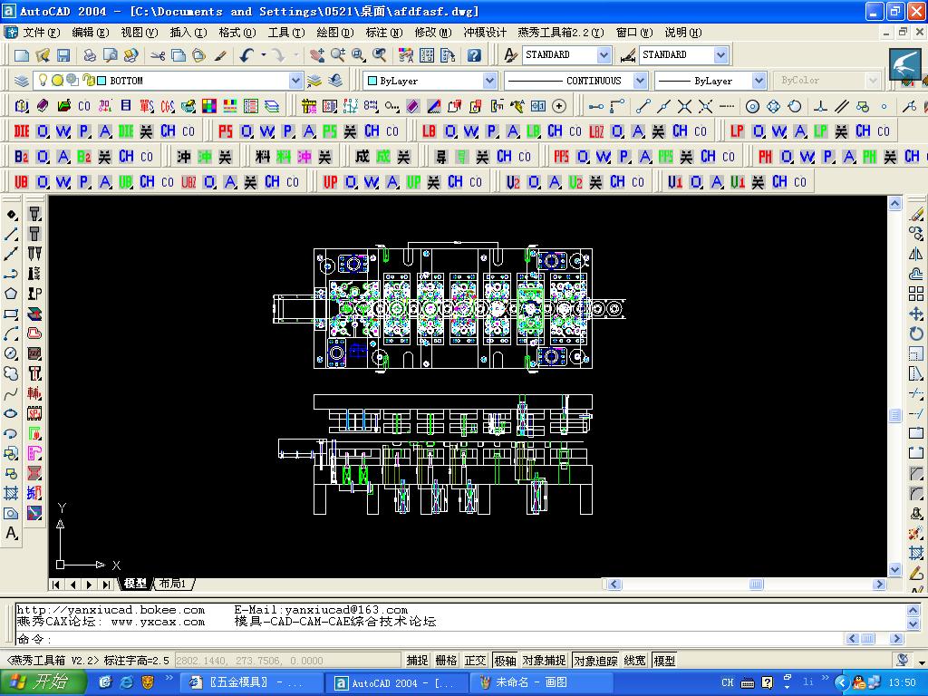Click the Match Properties brush icon
This screenshot has height=696, width=928.
tap(220, 55)
